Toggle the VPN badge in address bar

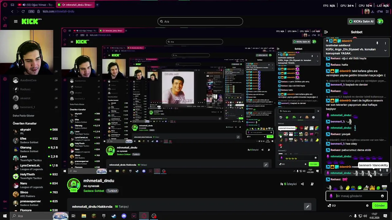pos(31,11)
